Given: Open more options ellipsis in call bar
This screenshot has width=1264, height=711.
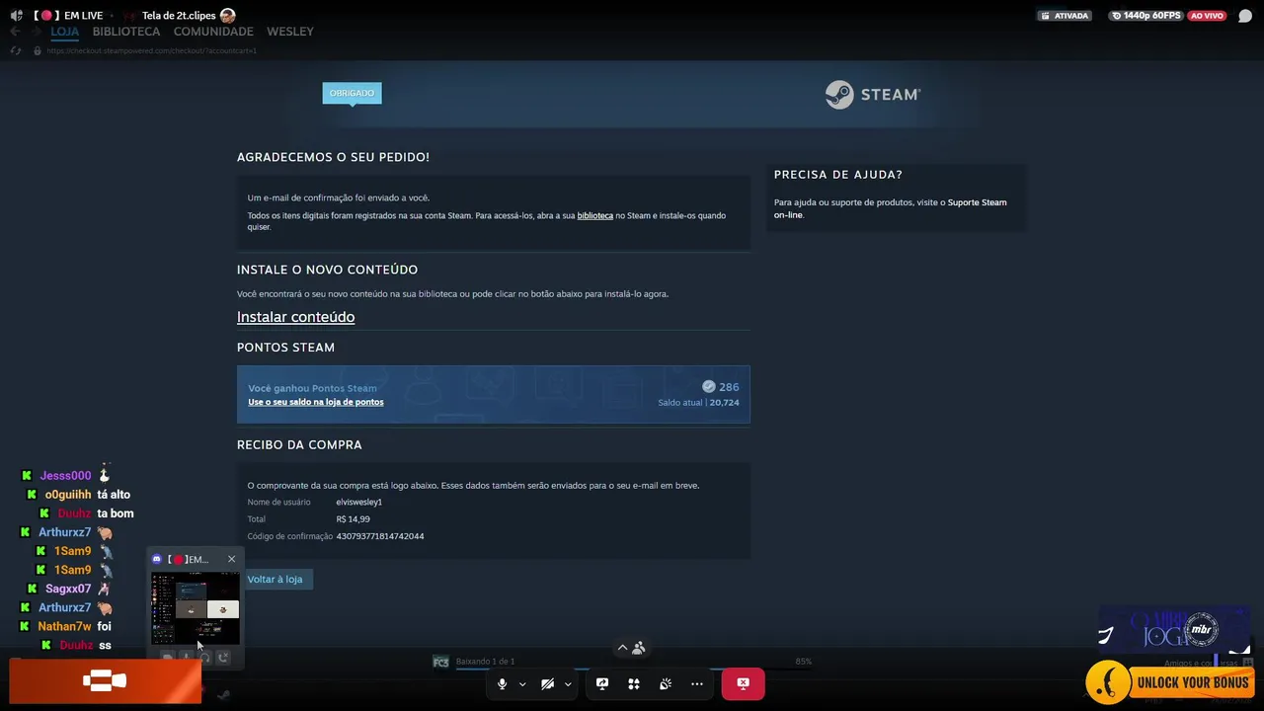Looking at the screenshot, I should click(x=697, y=683).
